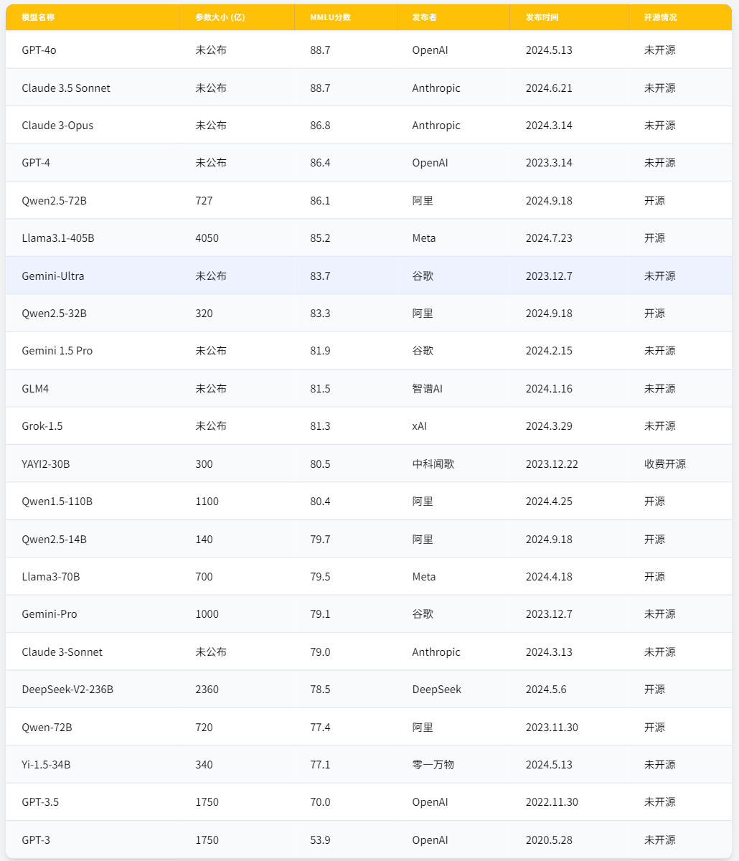Click the 53.9 MMLU score of GPT-3
The image size is (739, 861).
tap(320, 840)
